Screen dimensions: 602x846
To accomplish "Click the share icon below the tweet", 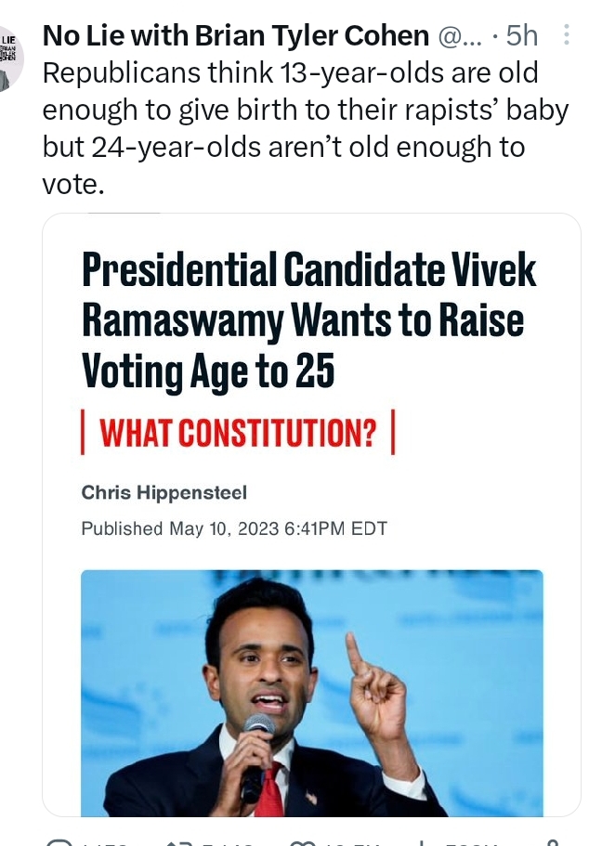I will pos(551,843).
